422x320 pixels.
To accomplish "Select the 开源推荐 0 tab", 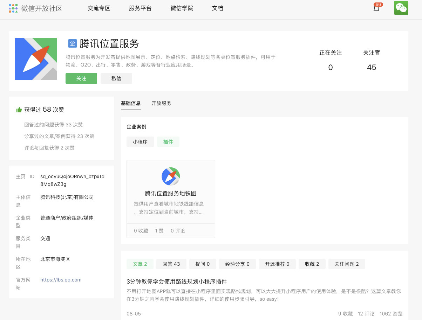I will pyautogui.click(x=277, y=264).
